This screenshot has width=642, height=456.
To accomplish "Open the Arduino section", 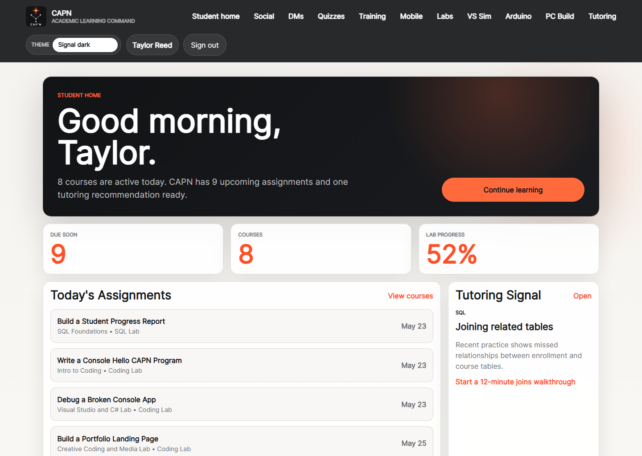I will point(519,16).
